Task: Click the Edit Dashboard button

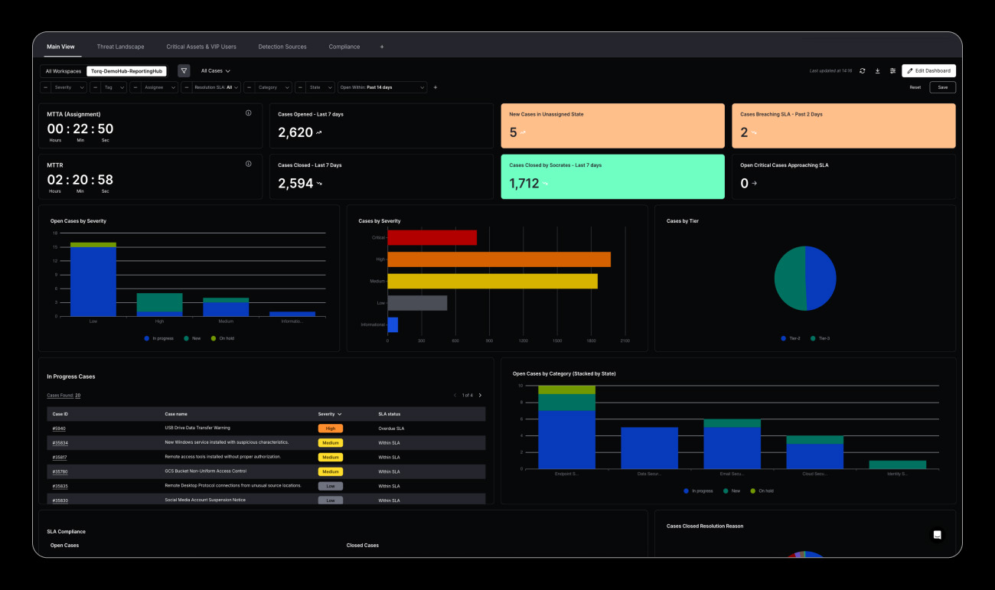Action: [928, 70]
